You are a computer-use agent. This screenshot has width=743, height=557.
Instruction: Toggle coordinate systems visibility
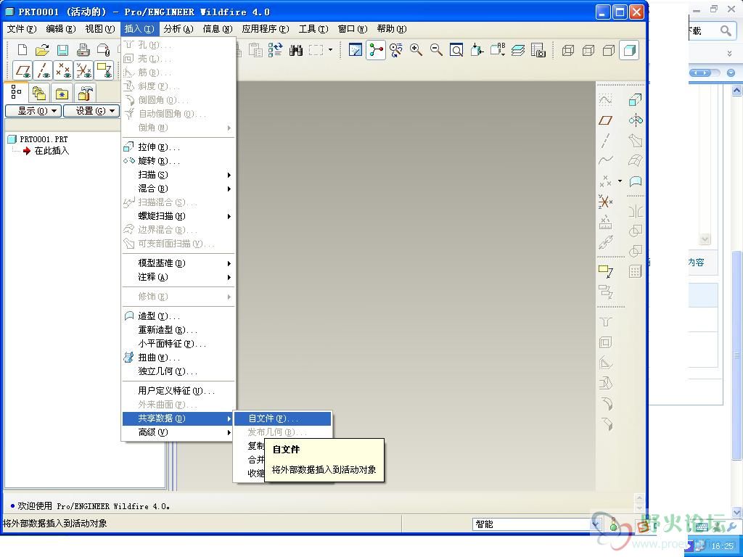[84, 70]
